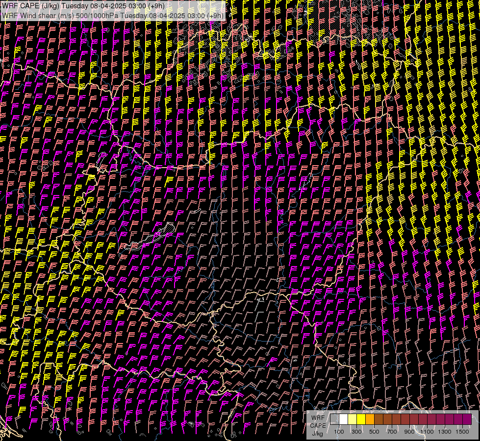Click the orange legend swatch
Viewport: 480px width, 441px height.
pyautogui.click(x=370, y=419)
